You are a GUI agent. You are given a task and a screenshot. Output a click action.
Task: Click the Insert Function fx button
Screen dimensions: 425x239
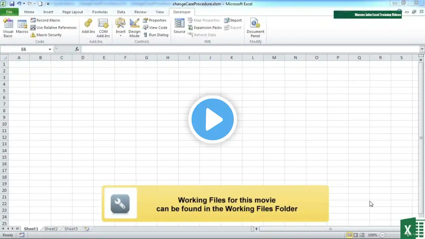pyautogui.click(x=77, y=49)
